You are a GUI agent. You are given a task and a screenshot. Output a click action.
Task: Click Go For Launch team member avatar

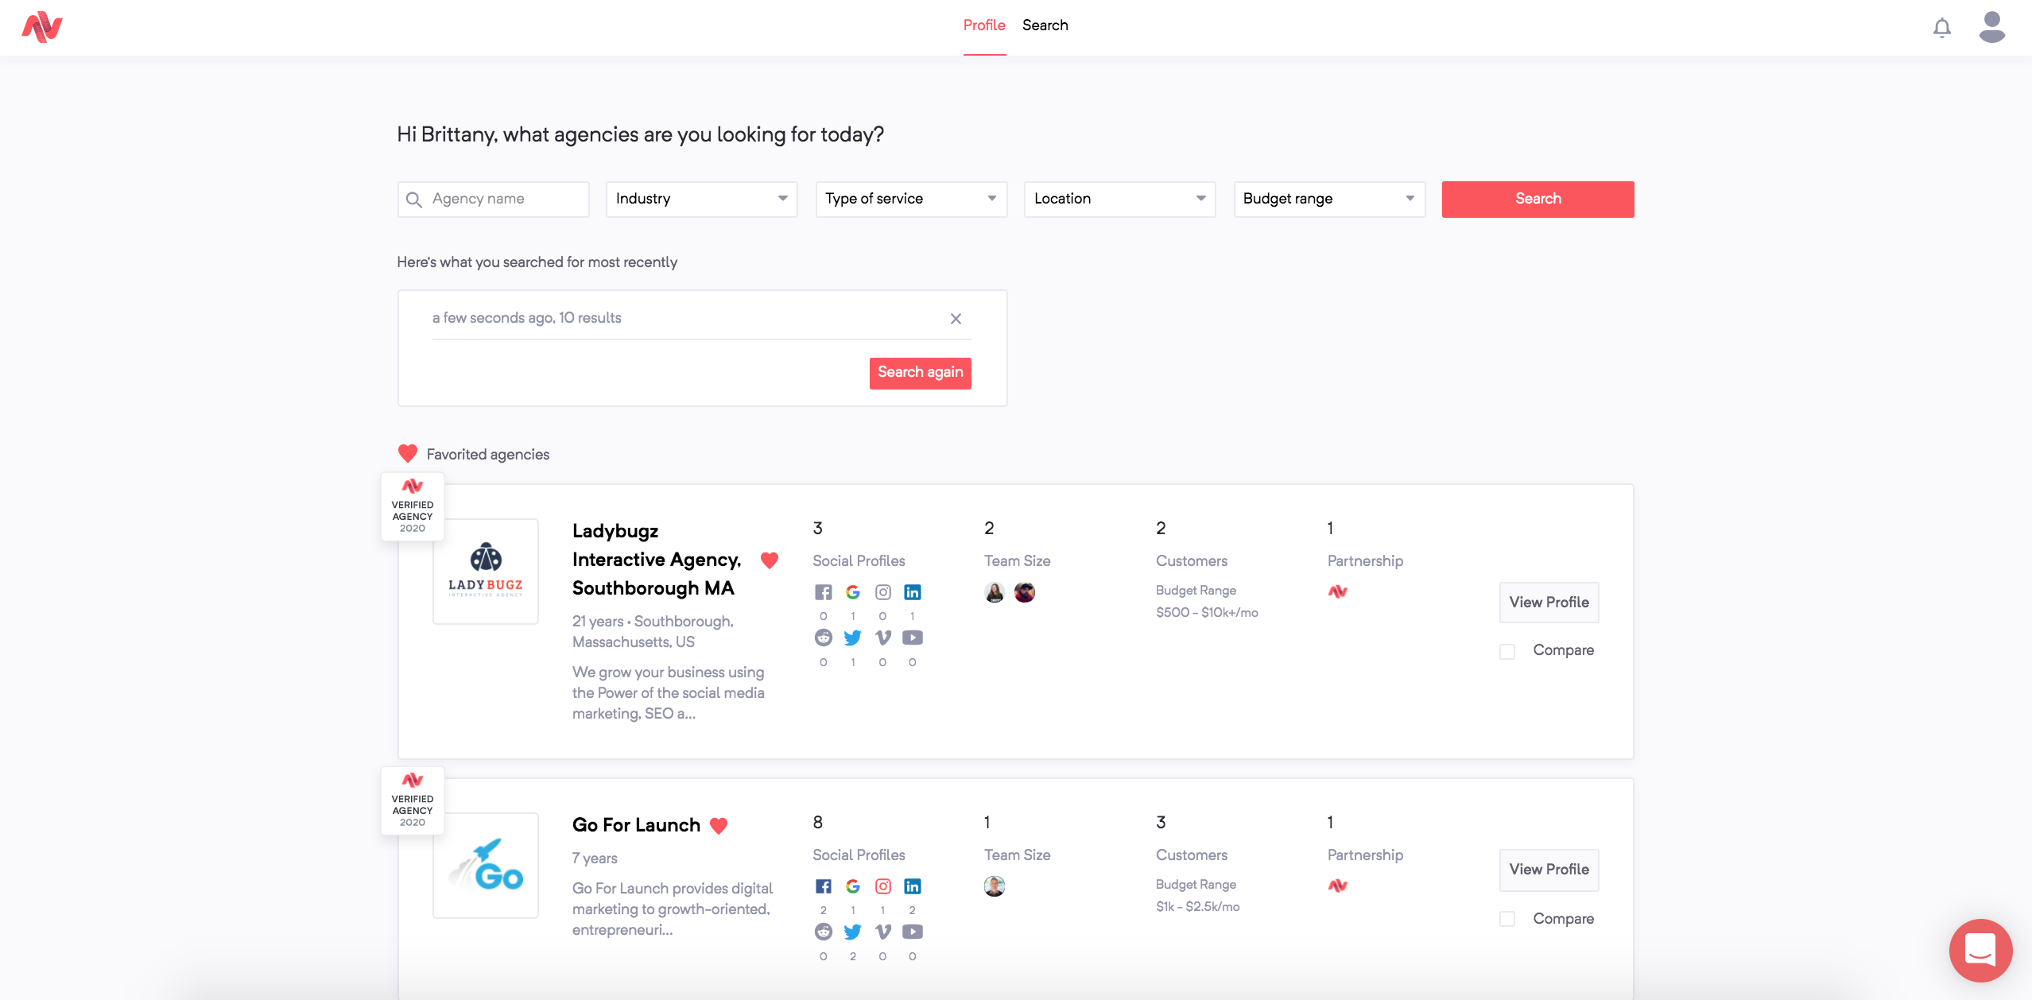pos(995,886)
